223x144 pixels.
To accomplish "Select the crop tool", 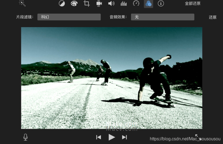I will click(86, 4).
